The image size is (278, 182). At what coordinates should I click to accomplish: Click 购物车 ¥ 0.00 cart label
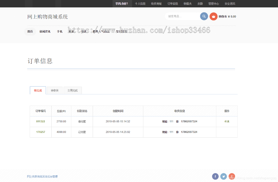pyautogui.click(x=227, y=16)
